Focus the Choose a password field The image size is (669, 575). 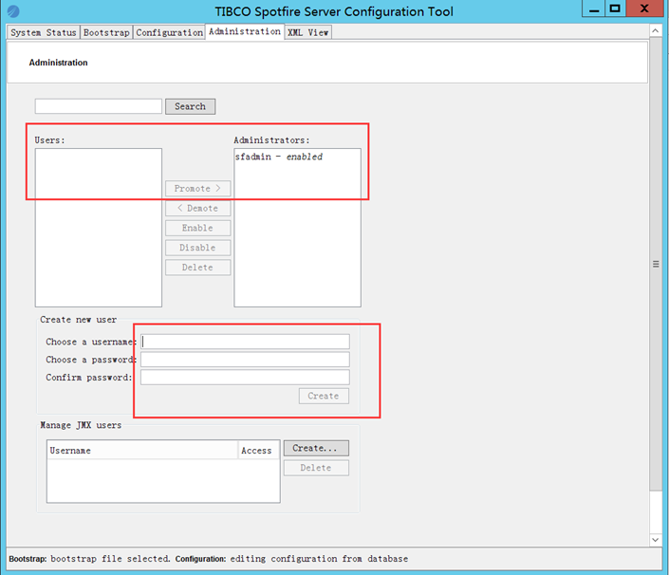pos(246,360)
